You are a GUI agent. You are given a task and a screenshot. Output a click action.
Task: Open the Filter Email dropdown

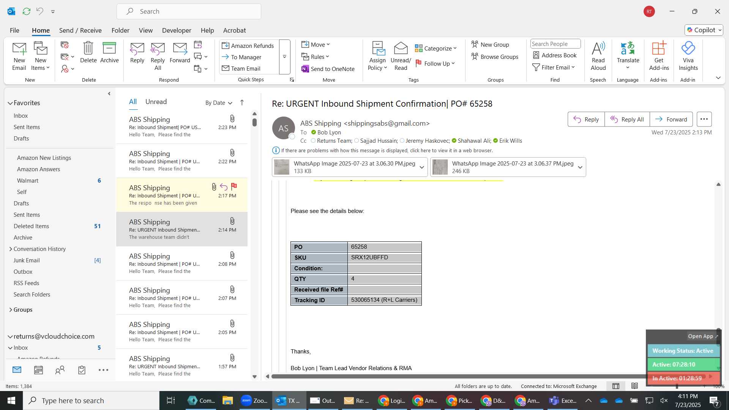(554, 68)
